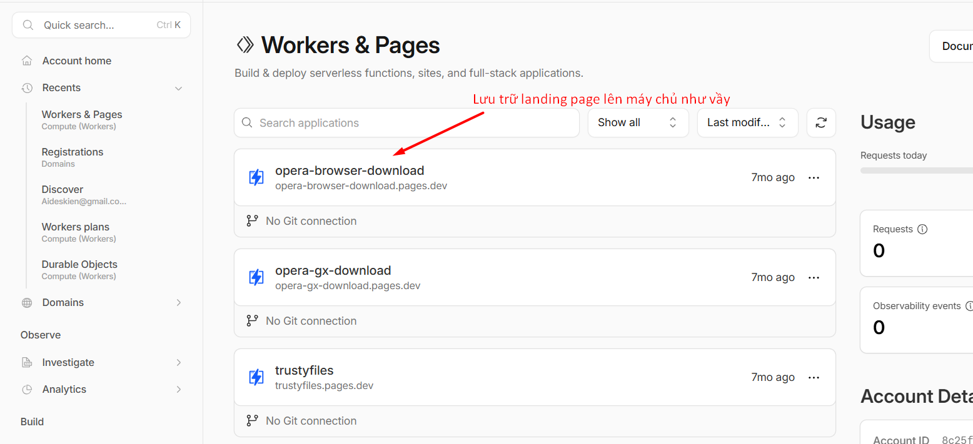This screenshot has height=444, width=973.
Task: Open Workers & Pages under Recents
Action: tap(82, 120)
